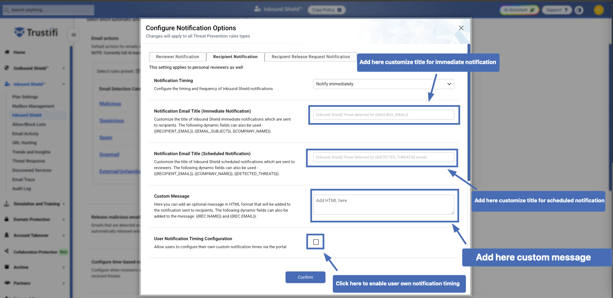Collapse the sidebar with the double-chevron button
This screenshot has height=298, width=613.
point(74,35)
